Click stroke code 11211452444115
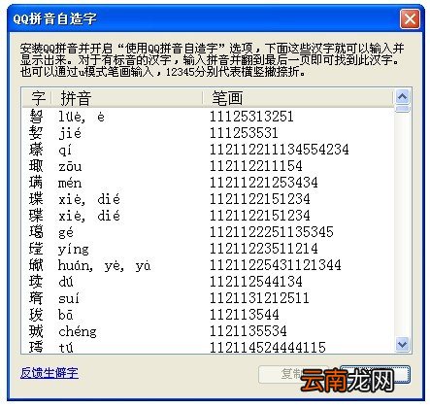 (268, 348)
